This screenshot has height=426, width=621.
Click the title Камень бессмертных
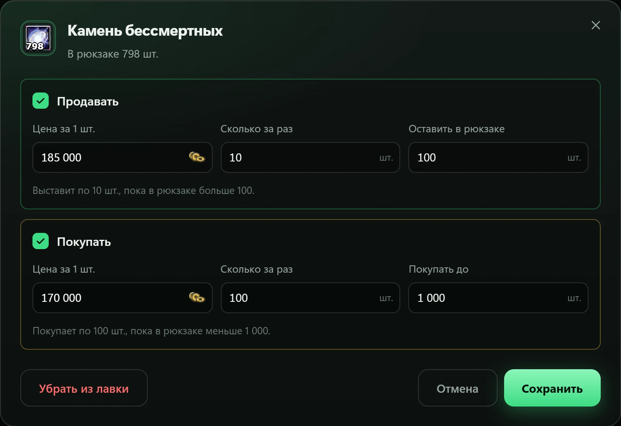click(x=145, y=30)
